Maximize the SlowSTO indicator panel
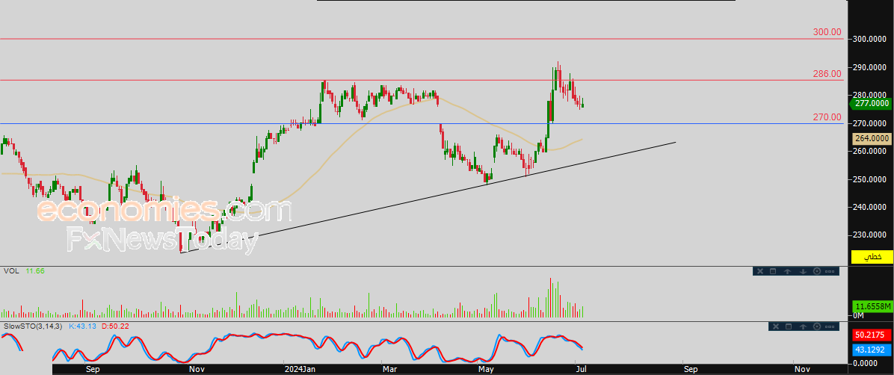Image resolution: width=894 pixels, height=375 pixels. [x=789, y=326]
